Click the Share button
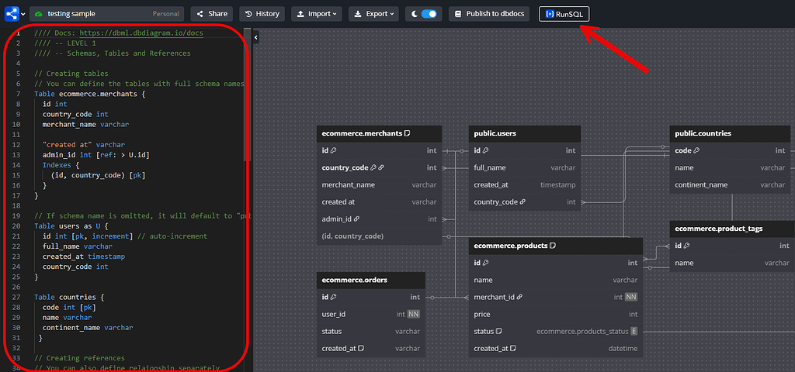The image size is (795, 372). tap(211, 14)
